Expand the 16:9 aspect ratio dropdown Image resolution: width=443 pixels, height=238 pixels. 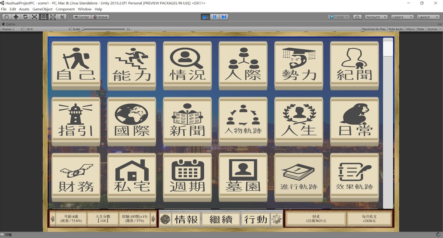click(x=48, y=29)
